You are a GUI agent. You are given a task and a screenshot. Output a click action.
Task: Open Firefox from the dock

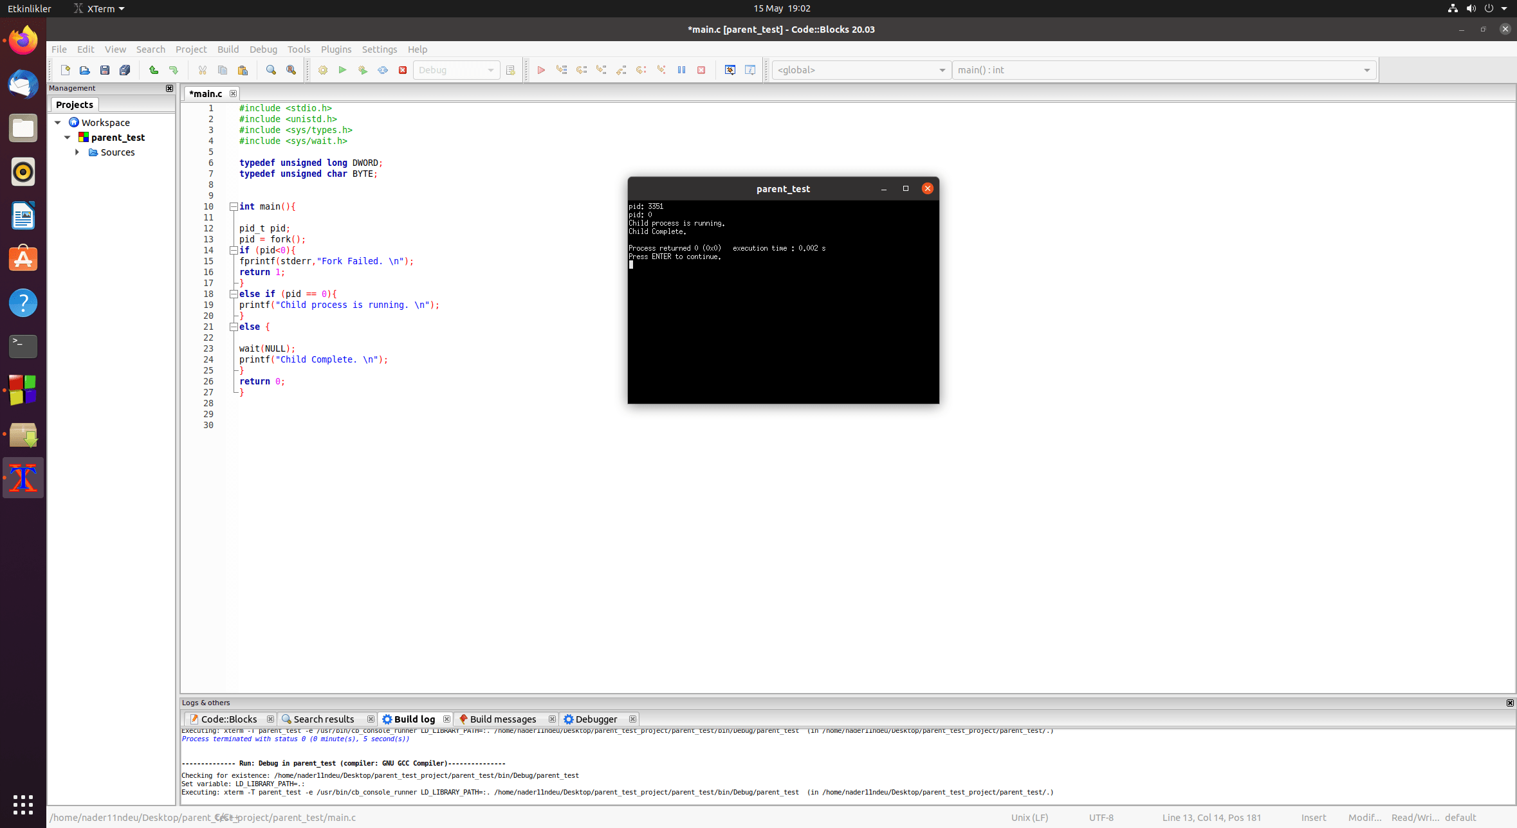pos(23,40)
